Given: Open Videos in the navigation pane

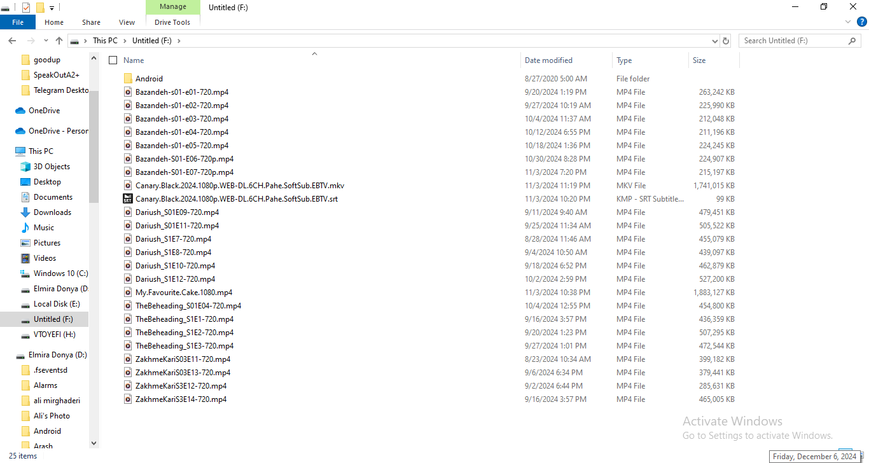Looking at the screenshot, I should pos(45,258).
